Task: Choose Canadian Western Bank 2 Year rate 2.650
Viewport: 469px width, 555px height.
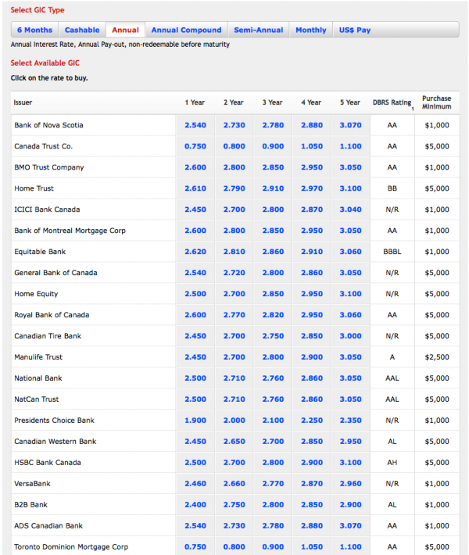Action: click(234, 442)
